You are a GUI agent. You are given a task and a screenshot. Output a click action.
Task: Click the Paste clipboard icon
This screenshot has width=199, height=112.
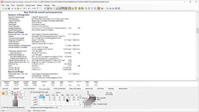18,8
